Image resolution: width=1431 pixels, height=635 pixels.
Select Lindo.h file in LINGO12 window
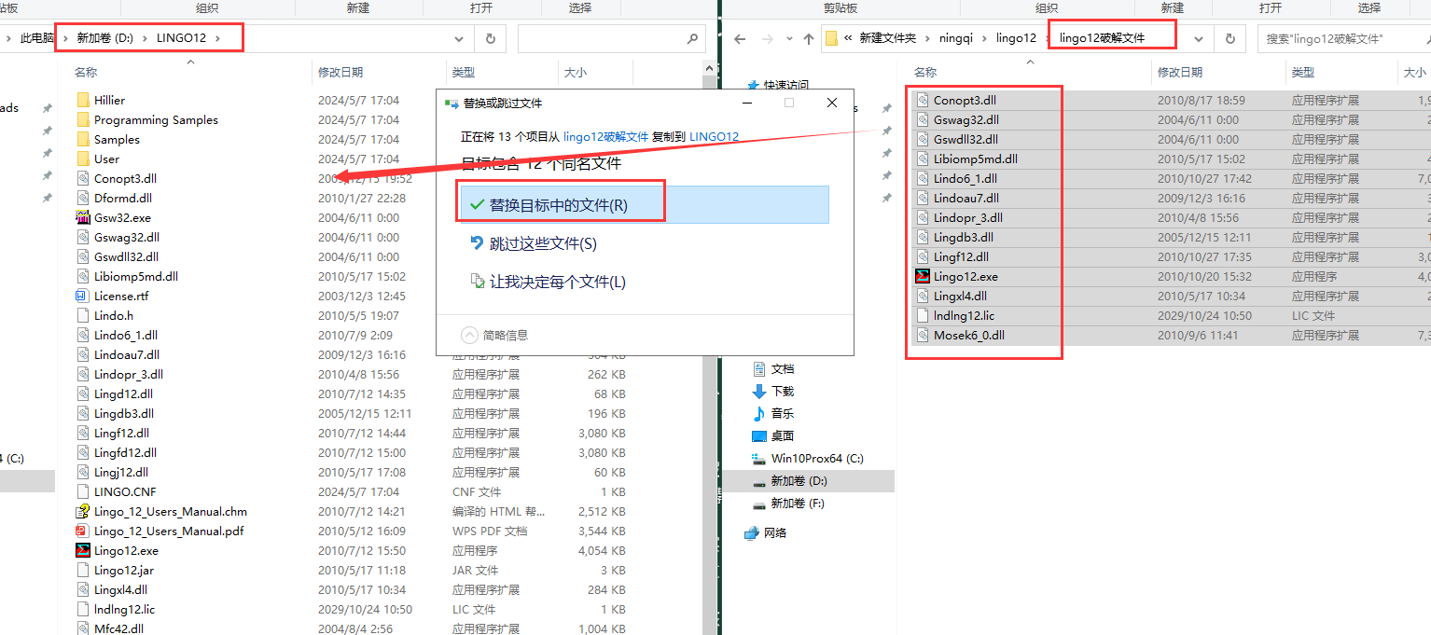tap(114, 315)
